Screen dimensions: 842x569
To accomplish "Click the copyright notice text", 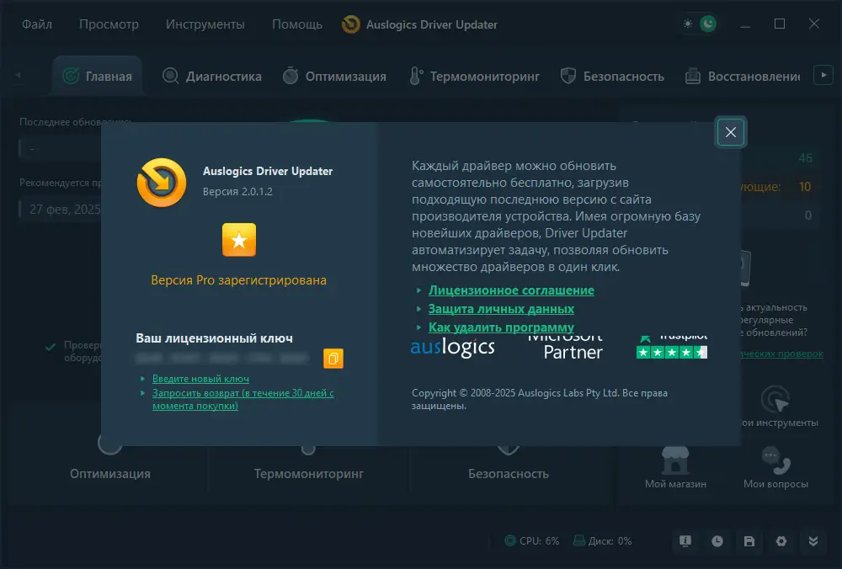I will (x=539, y=399).
